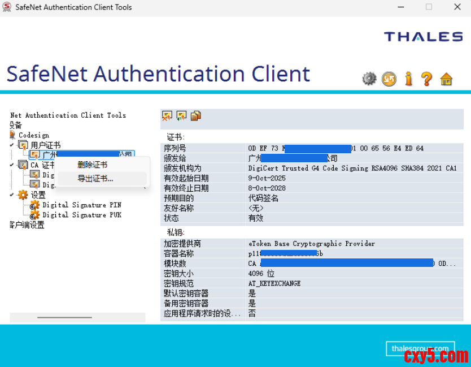Collapse the 设置 tree node
Viewport: 471px width, 367px height.
pyautogui.click(x=12, y=195)
